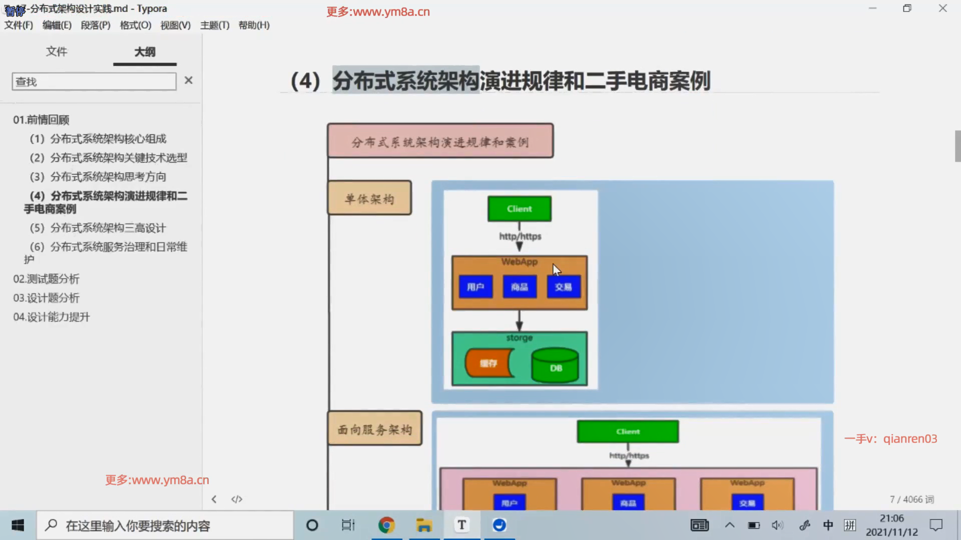Open the 主题(T) menu
This screenshot has height=540, width=961.
[x=215, y=25]
